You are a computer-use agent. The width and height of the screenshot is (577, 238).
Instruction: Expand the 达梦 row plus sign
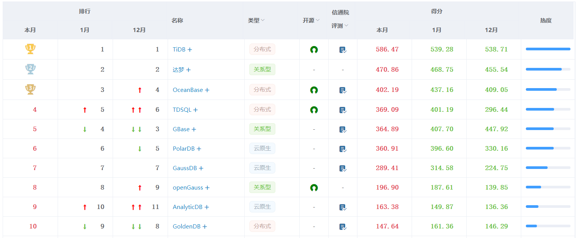point(188,70)
